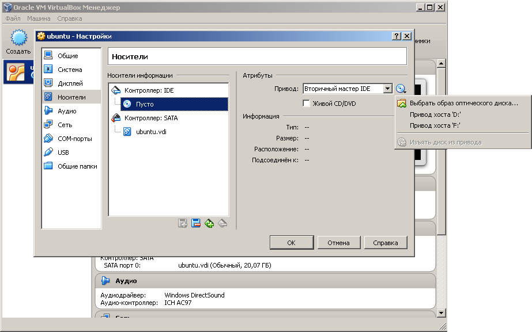Select the Система category icon
532x332 pixels.
48,69
